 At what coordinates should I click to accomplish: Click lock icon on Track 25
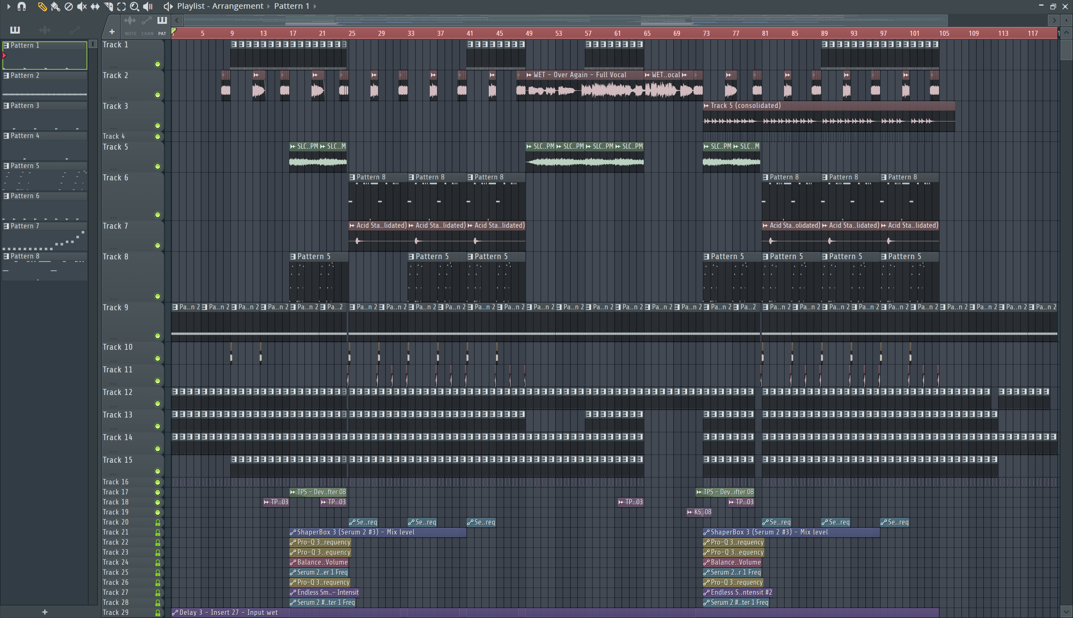(157, 573)
